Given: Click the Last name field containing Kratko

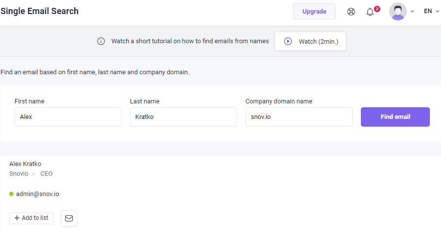Looking at the screenshot, I should 184,117.
